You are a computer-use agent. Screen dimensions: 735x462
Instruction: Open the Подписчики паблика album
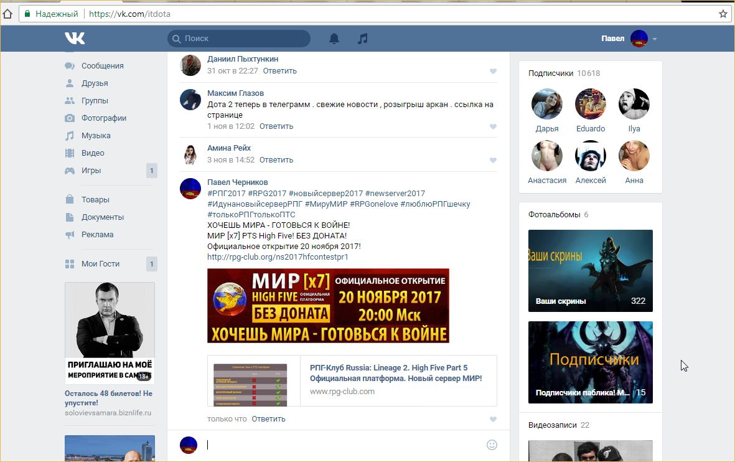591,362
